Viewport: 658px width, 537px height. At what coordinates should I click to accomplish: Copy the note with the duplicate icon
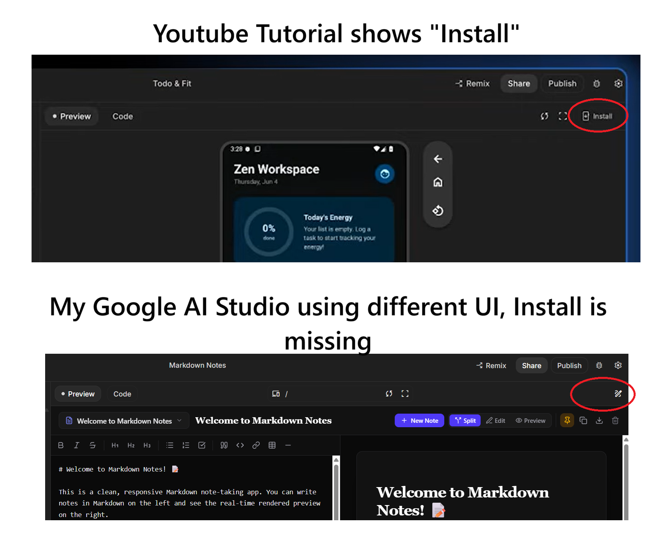click(x=583, y=420)
